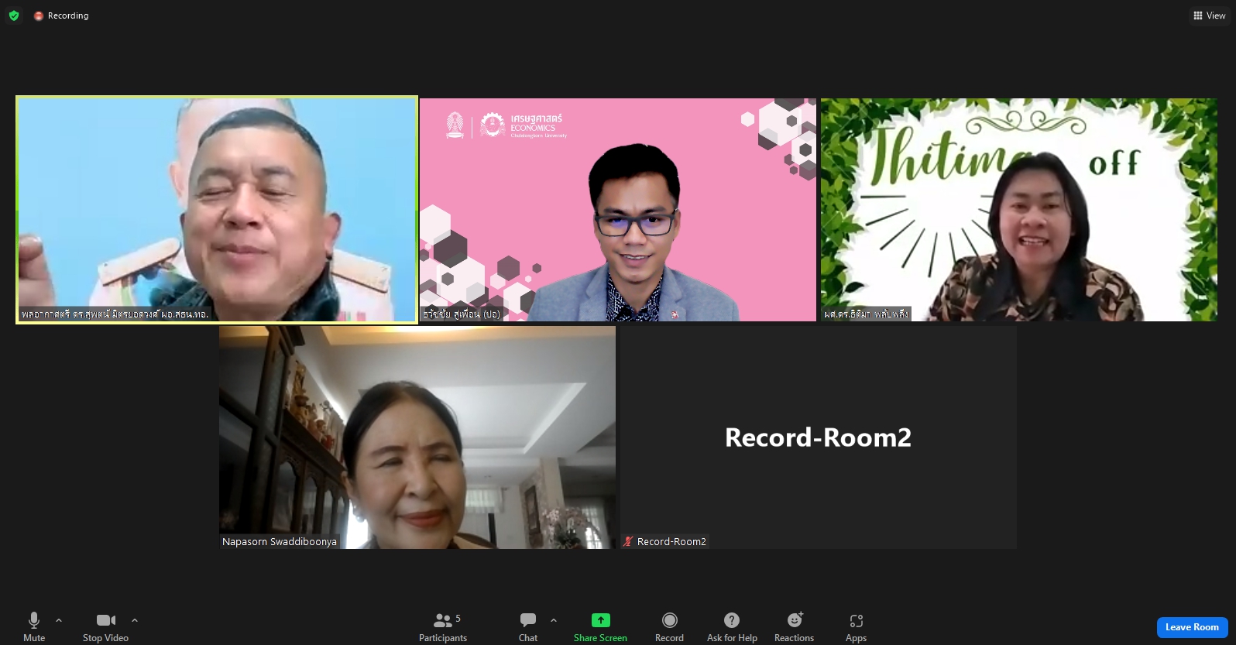Click the blue Leave Room button
This screenshot has height=645, width=1236.
pos(1192,627)
